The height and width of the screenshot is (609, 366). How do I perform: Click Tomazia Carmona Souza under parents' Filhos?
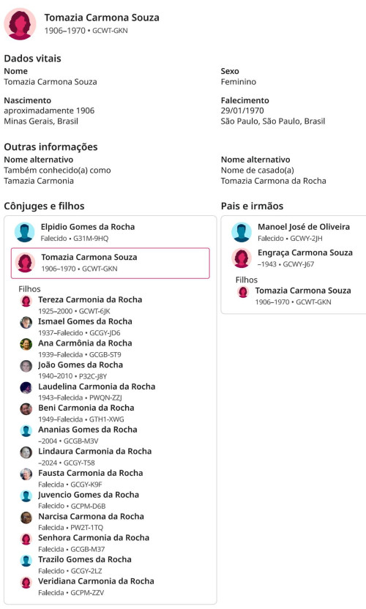(x=303, y=291)
